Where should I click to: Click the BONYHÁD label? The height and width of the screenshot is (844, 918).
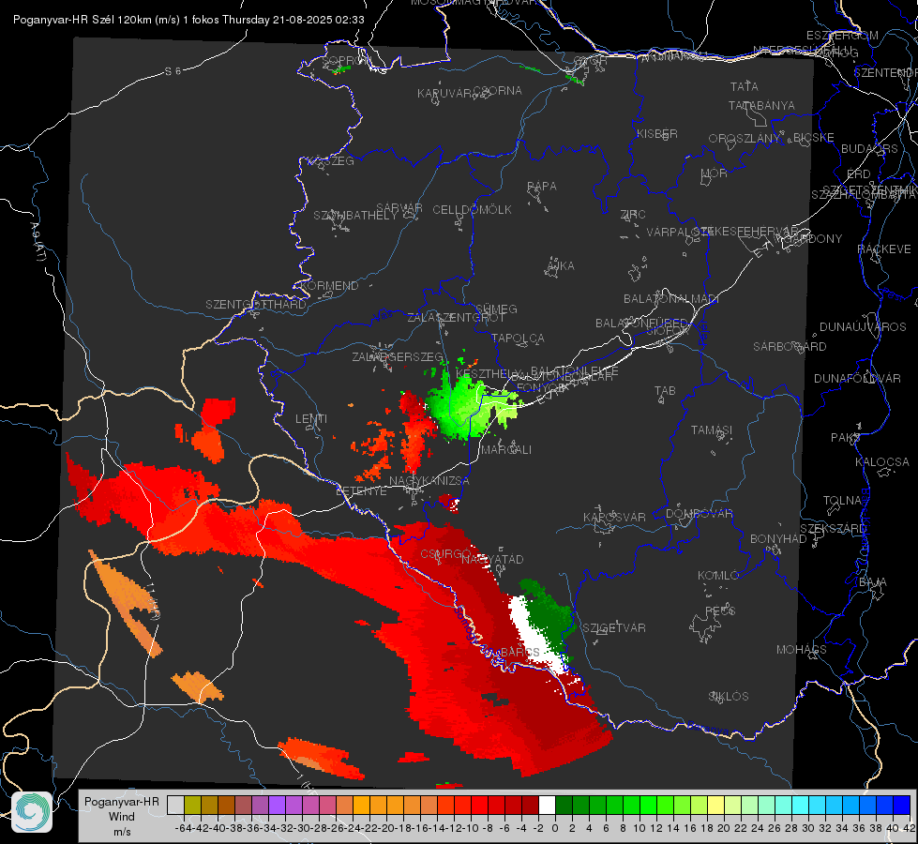(778, 539)
